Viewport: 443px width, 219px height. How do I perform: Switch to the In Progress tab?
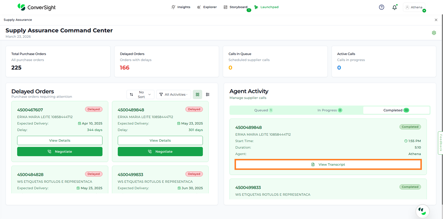pyautogui.click(x=329, y=110)
